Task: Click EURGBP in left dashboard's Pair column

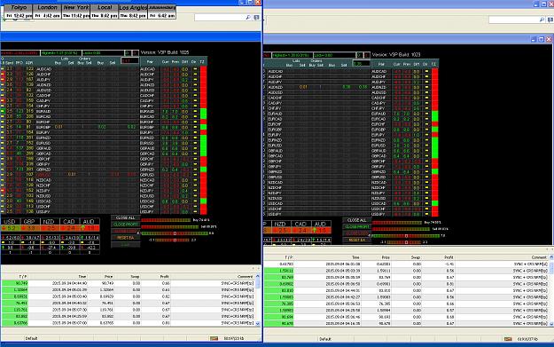Action: click(x=147, y=127)
